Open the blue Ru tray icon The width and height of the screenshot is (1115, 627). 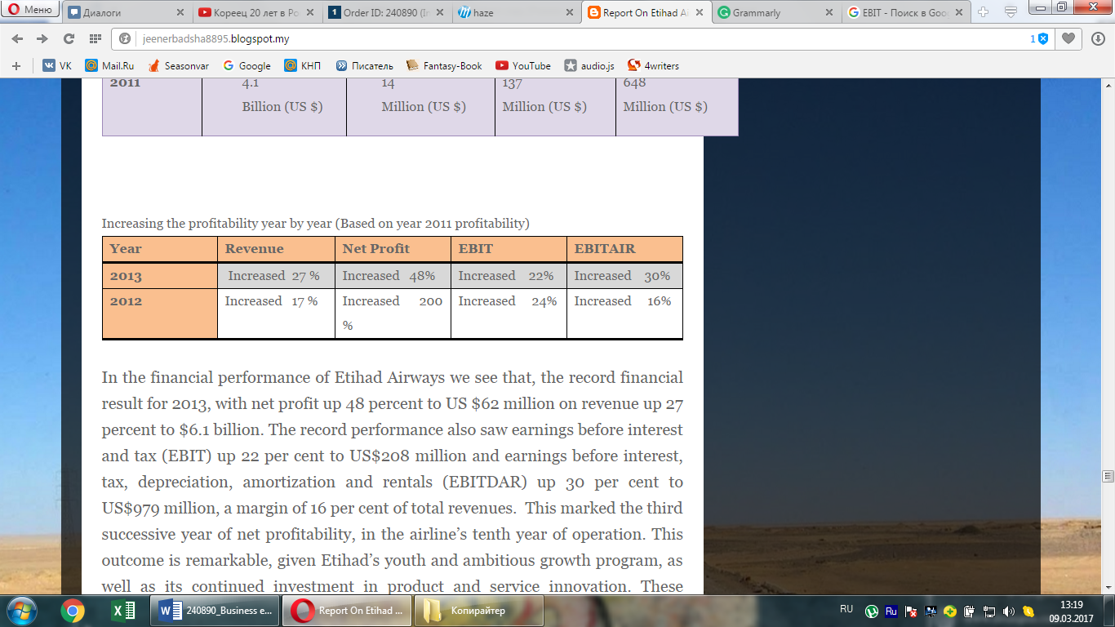point(891,611)
